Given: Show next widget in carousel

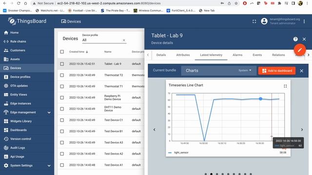Looking at the screenshot, I should pyautogui.click(x=302, y=130).
